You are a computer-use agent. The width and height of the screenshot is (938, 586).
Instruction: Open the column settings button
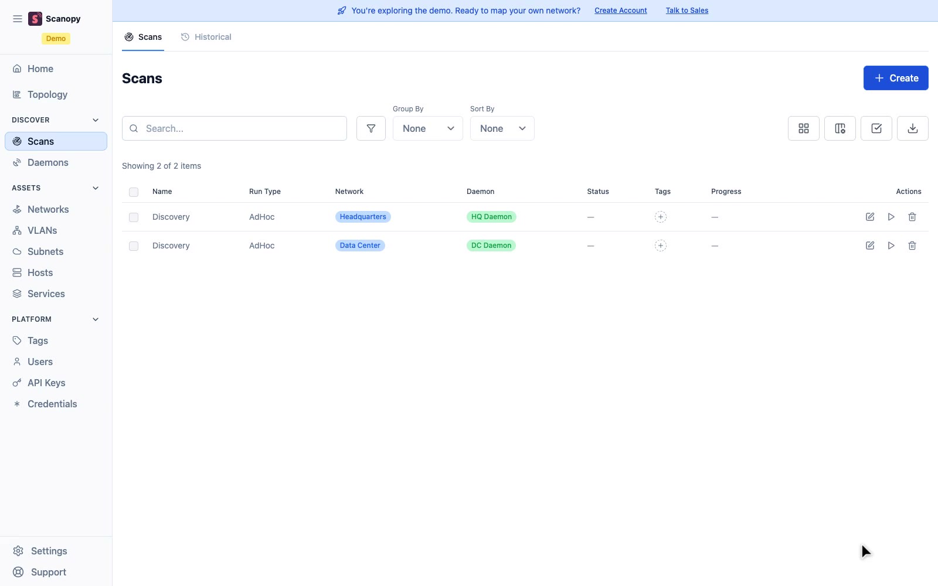840,128
